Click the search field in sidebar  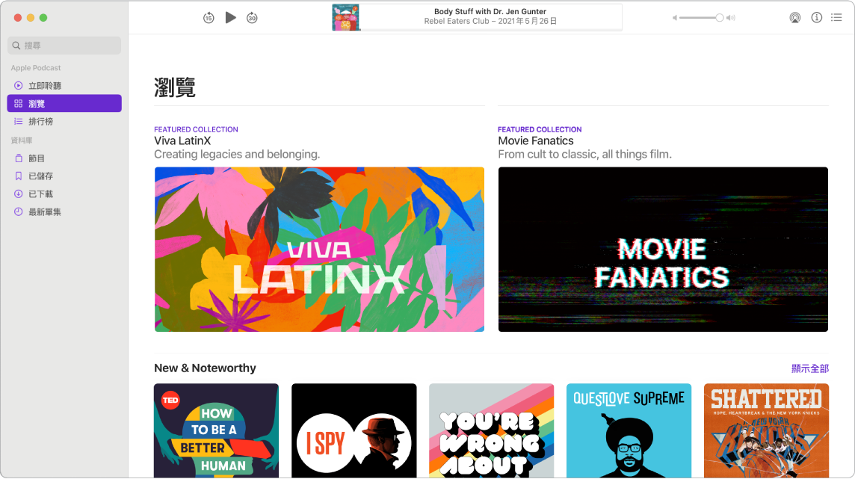[x=64, y=46]
